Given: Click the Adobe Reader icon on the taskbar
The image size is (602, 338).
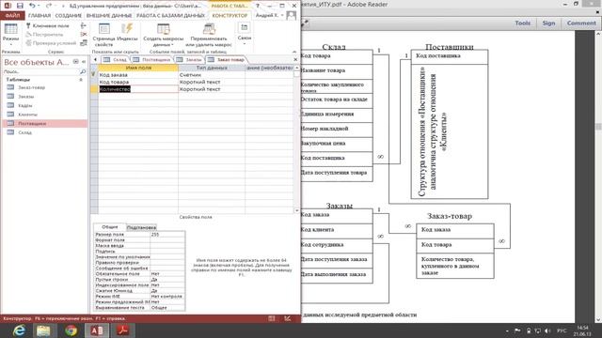Looking at the screenshot, I should point(123,330).
